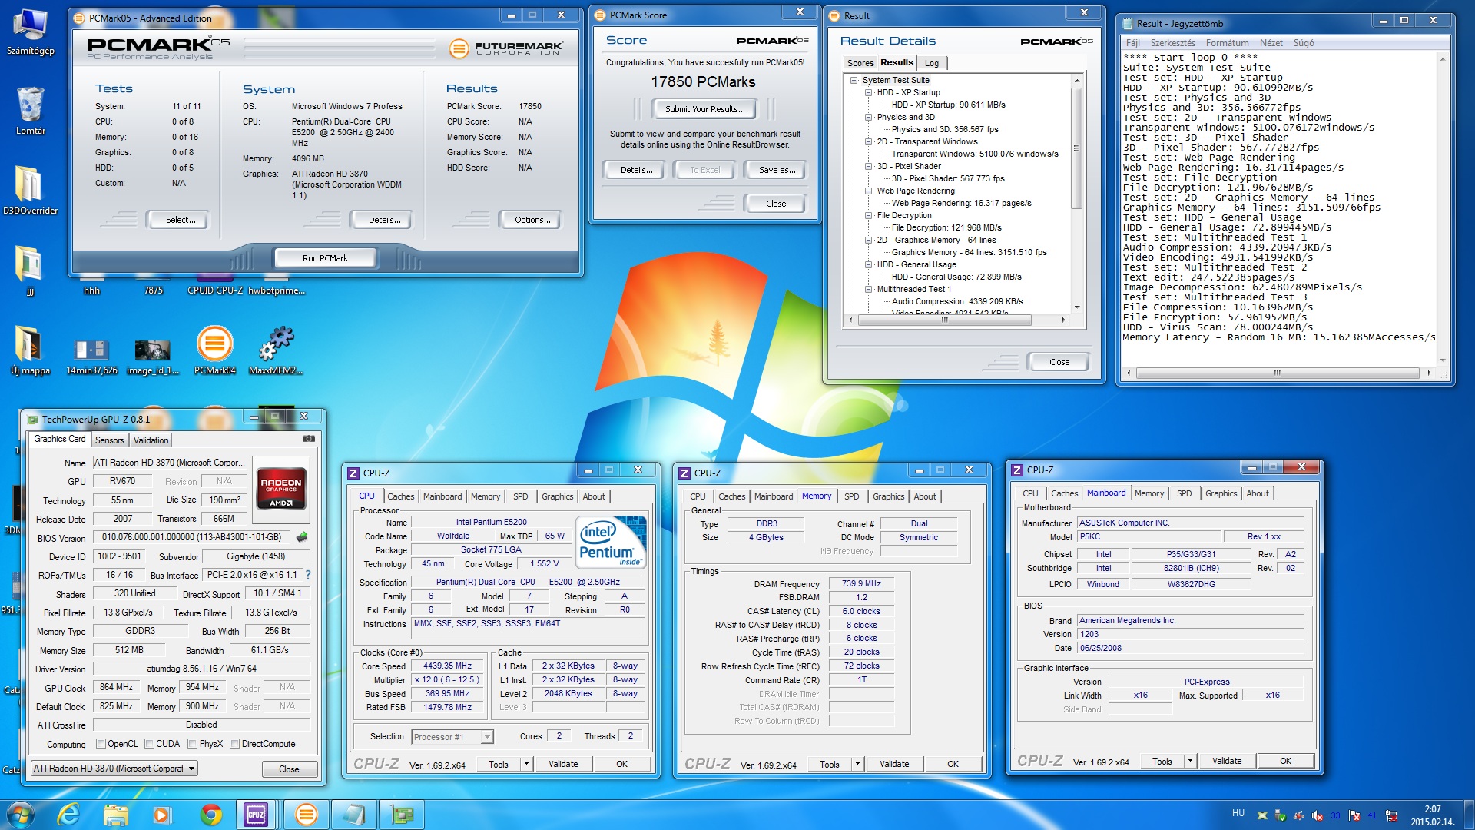1475x830 pixels.
Task: Click taskbar clock showing 2:07
Action: 1432,815
